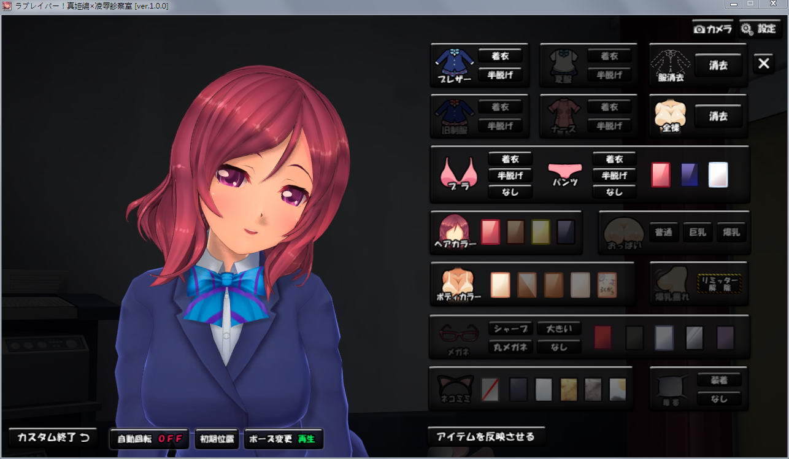The width and height of the screenshot is (789, 459).
Task: Minimize the game window
Action: click(x=733, y=4)
